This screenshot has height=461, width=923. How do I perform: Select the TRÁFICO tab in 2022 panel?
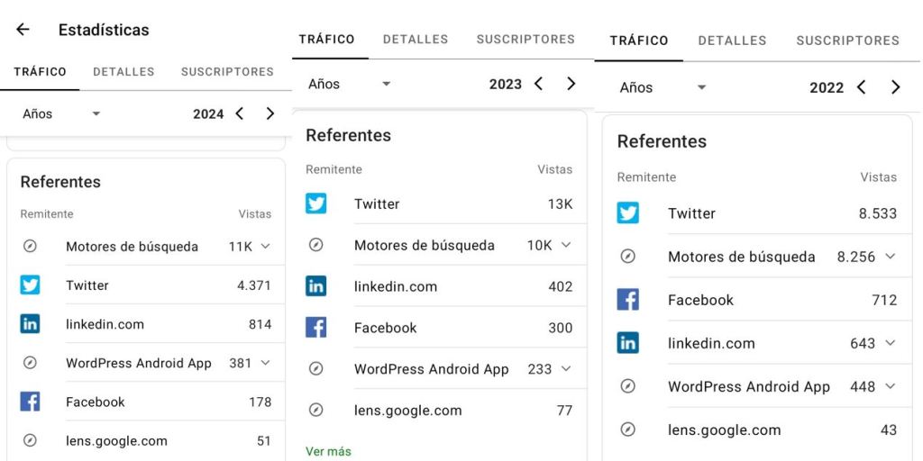639,41
